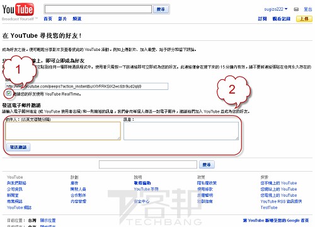Click the yellow 上傳 upload button
The height and width of the screenshot is (227, 315).
point(304,19)
